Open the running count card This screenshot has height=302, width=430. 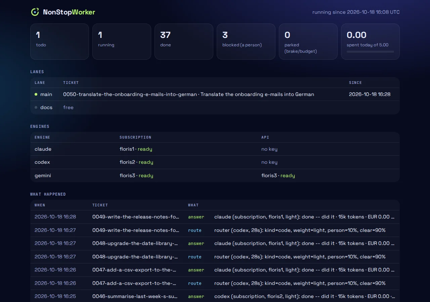pyautogui.click(x=122, y=42)
